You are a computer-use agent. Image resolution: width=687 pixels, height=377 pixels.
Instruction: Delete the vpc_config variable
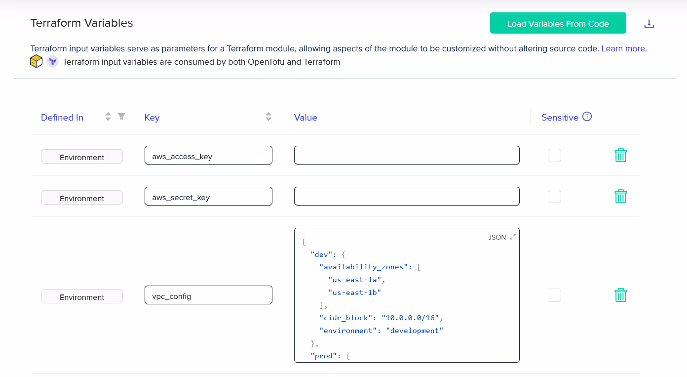[x=620, y=295]
